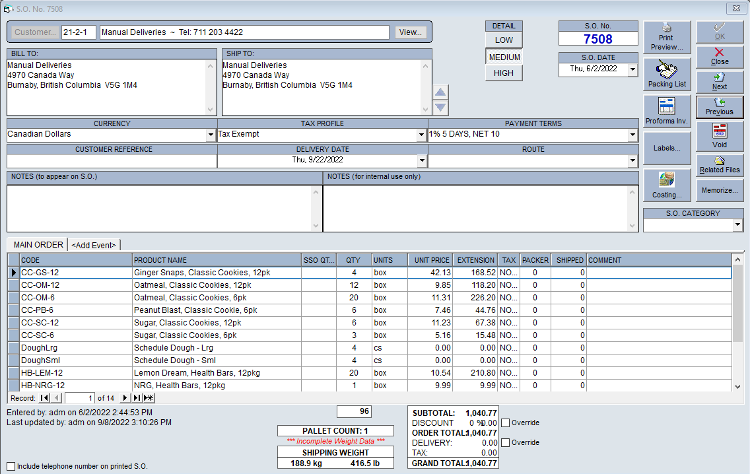This screenshot has width=750, height=474.
Task: Confirm with the OK button
Action: pos(720,32)
